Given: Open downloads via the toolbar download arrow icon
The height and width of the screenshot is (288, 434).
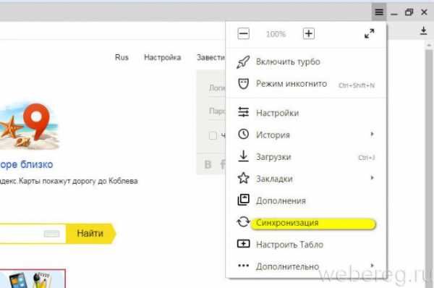Looking at the screenshot, I should 423,30.
